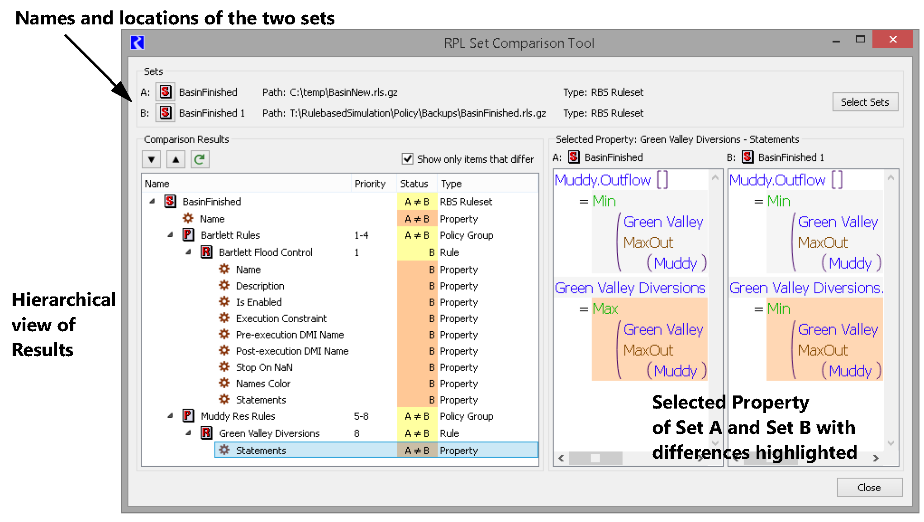Collapse the Muddy Res Rules group
The height and width of the screenshot is (522, 924).
[x=170, y=416]
